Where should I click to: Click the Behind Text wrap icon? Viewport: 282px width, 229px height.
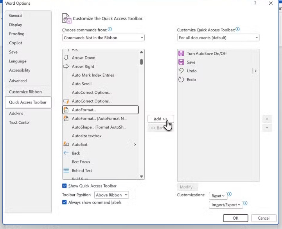pos(66,170)
